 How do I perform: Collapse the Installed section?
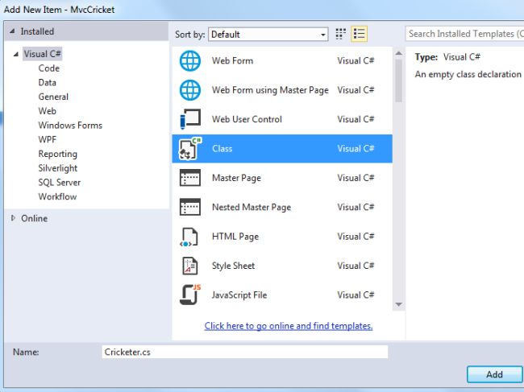pyautogui.click(x=12, y=31)
